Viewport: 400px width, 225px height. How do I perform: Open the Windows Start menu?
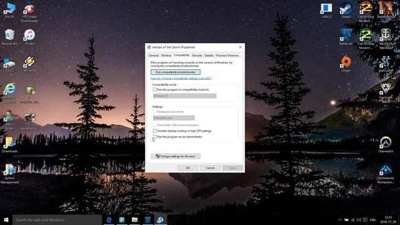6,219
